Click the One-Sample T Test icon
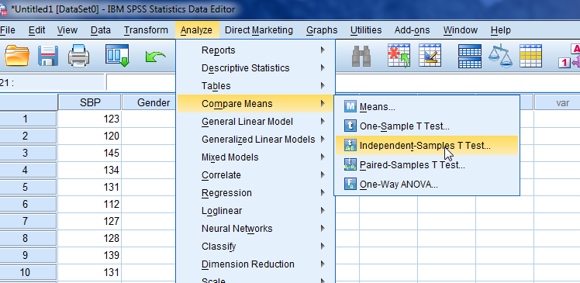Screen dimensions: 580x283 350,126
